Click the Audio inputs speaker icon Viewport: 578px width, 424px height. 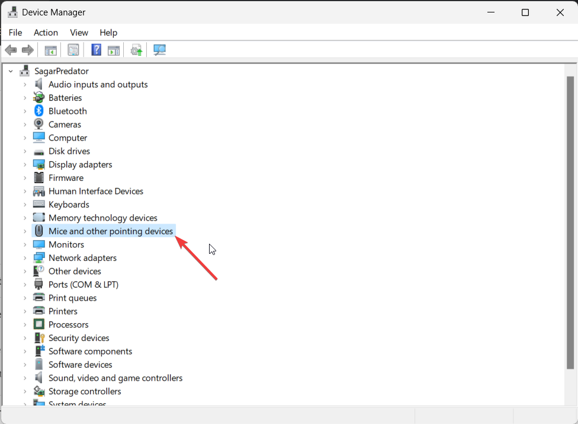38,84
